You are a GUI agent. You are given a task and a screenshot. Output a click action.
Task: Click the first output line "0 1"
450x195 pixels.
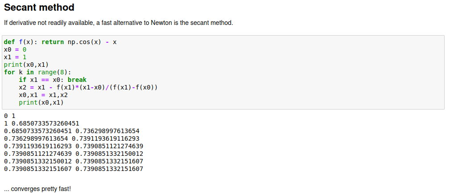9,116
